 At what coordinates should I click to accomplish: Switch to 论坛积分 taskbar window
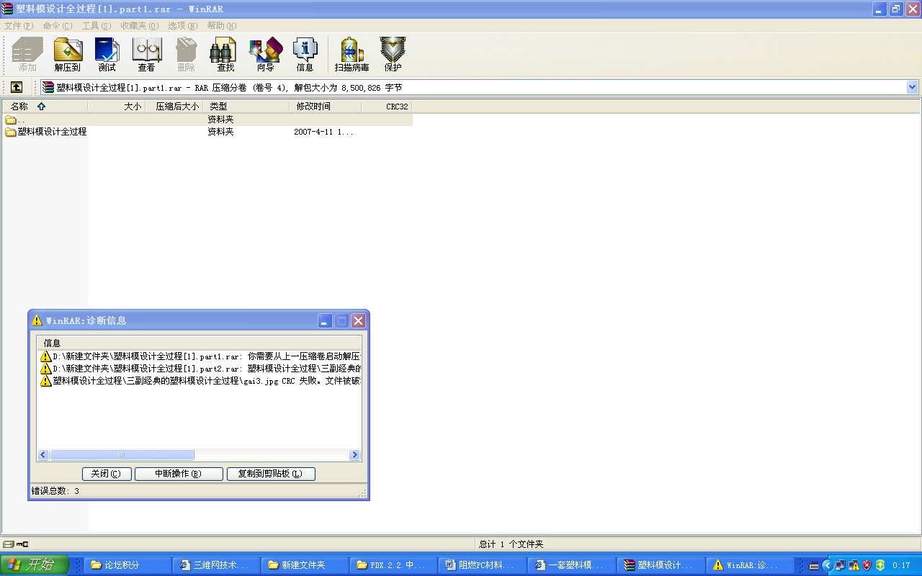[128, 565]
